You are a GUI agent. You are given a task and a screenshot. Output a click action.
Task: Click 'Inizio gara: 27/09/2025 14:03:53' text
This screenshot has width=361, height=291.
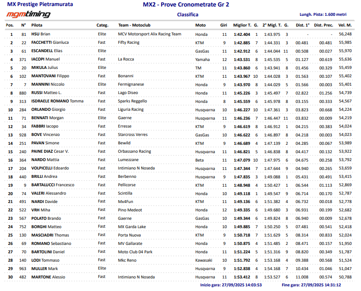(x=231, y=285)
